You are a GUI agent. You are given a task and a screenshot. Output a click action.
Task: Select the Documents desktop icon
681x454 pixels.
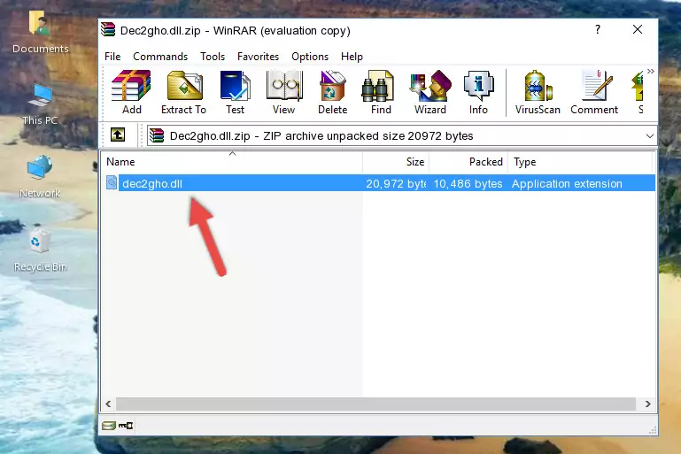pyautogui.click(x=40, y=32)
